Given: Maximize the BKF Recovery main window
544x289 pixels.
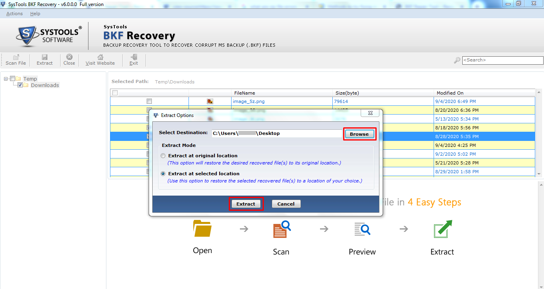Looking at the screenshot, I should (x=518, y=3).
